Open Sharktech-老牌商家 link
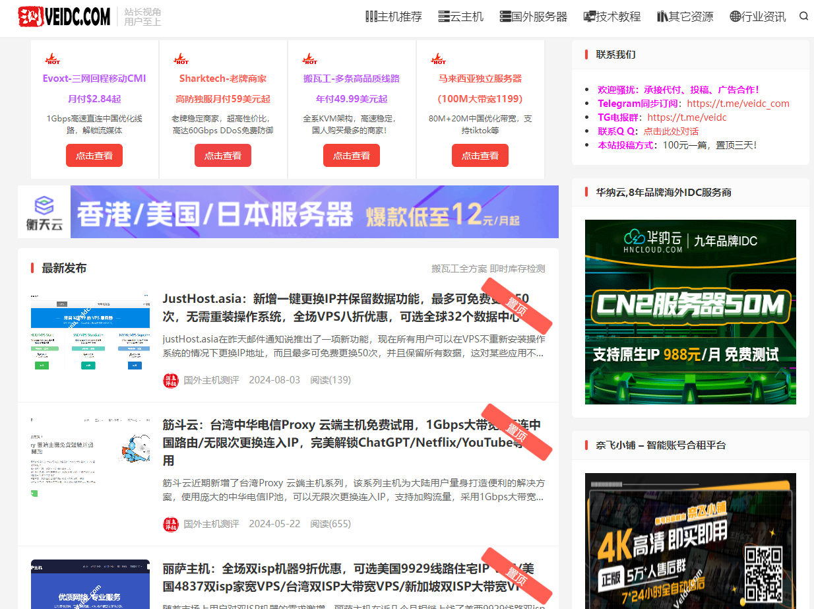Viewport: 814px width, 609px height. click(x=223, y=79)
